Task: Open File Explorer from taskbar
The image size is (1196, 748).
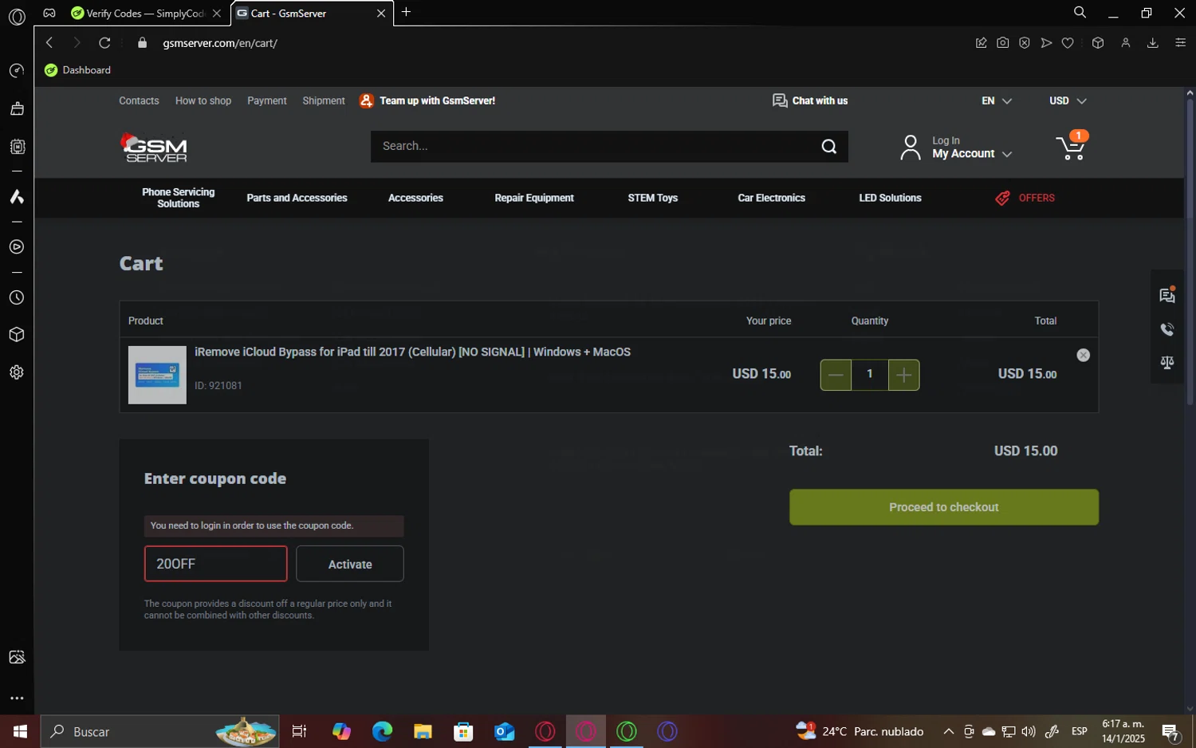Action: (423, 731)
